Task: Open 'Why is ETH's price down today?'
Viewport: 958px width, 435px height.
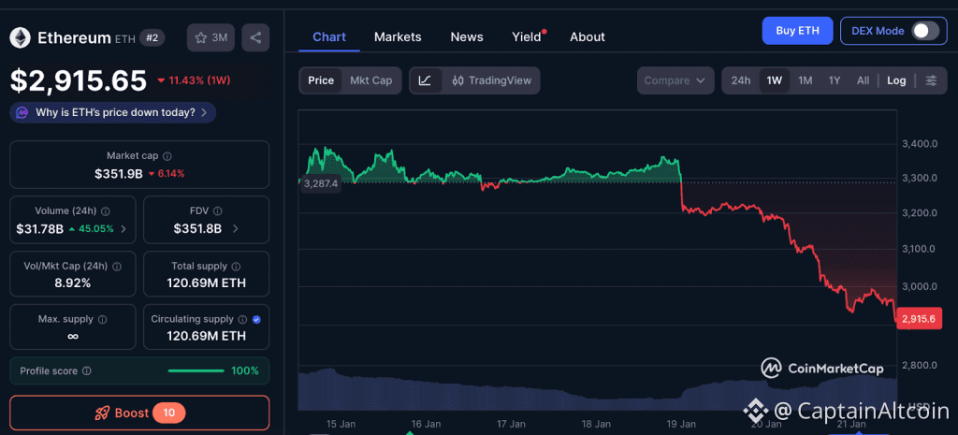Action: tap(113, 112)
